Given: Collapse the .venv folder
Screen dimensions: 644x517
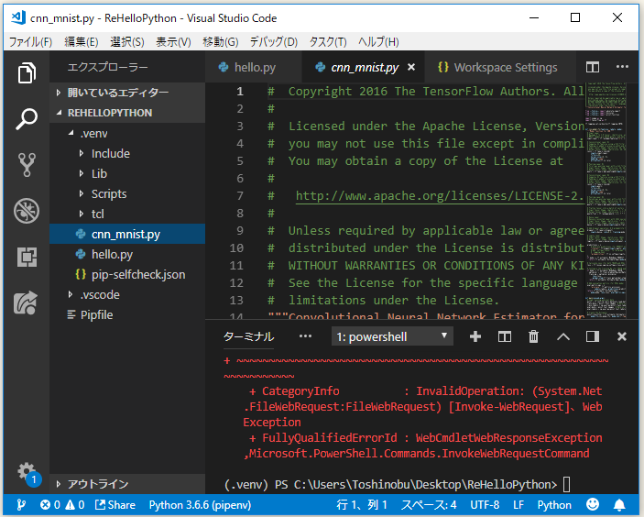Looking at the screenshot, I should pyautogui.click(x=127, y=133).
